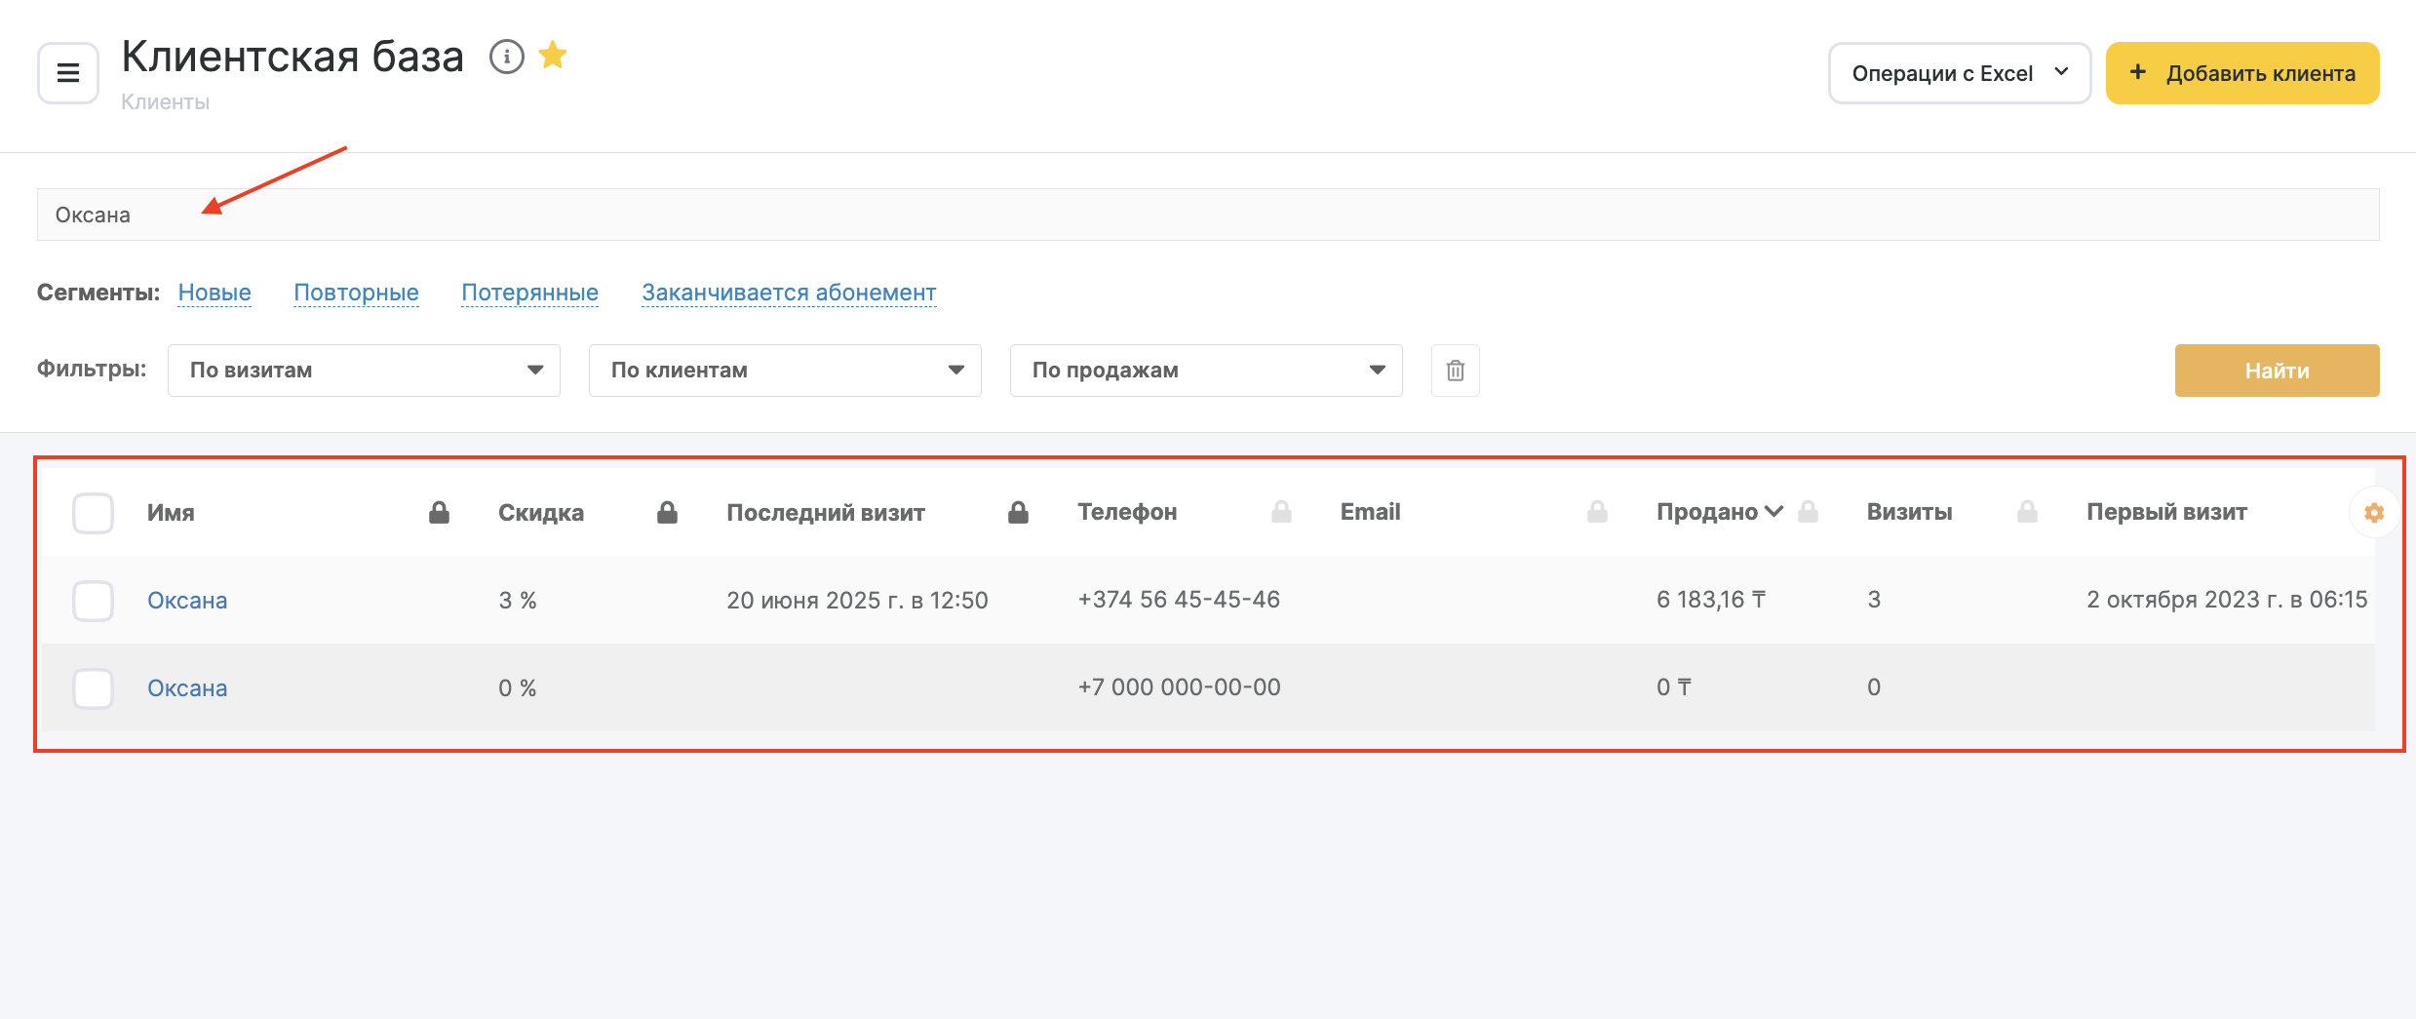Open the hamburger sidebar menu

pyautogui.click(x=68, y=73)
